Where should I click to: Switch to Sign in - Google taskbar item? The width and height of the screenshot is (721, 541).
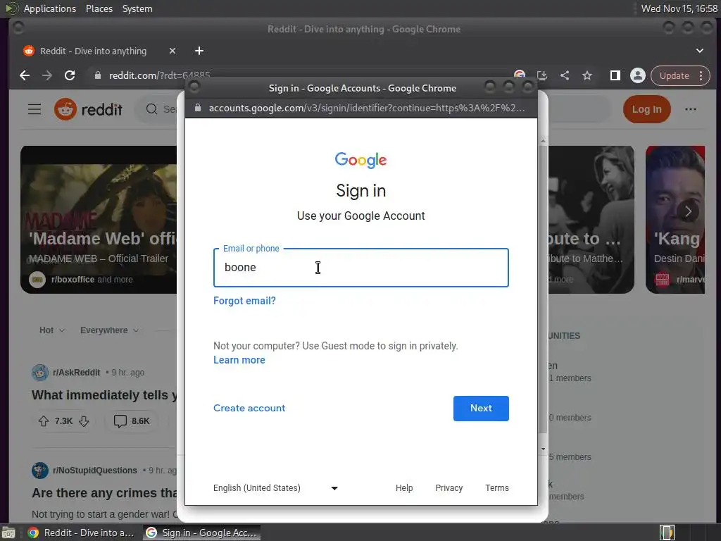(202, 533)
